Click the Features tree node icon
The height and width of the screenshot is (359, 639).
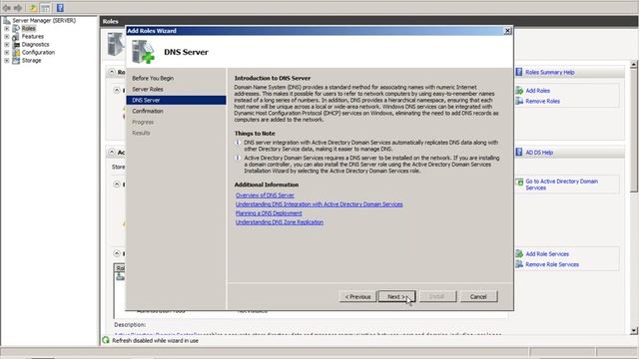coord(16,37)
